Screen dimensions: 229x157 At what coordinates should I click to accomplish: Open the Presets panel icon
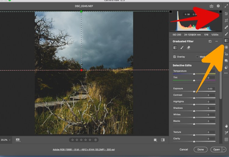226,67
